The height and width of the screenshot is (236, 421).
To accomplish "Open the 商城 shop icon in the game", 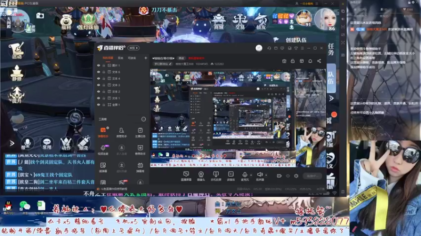I will click(219, 21).
